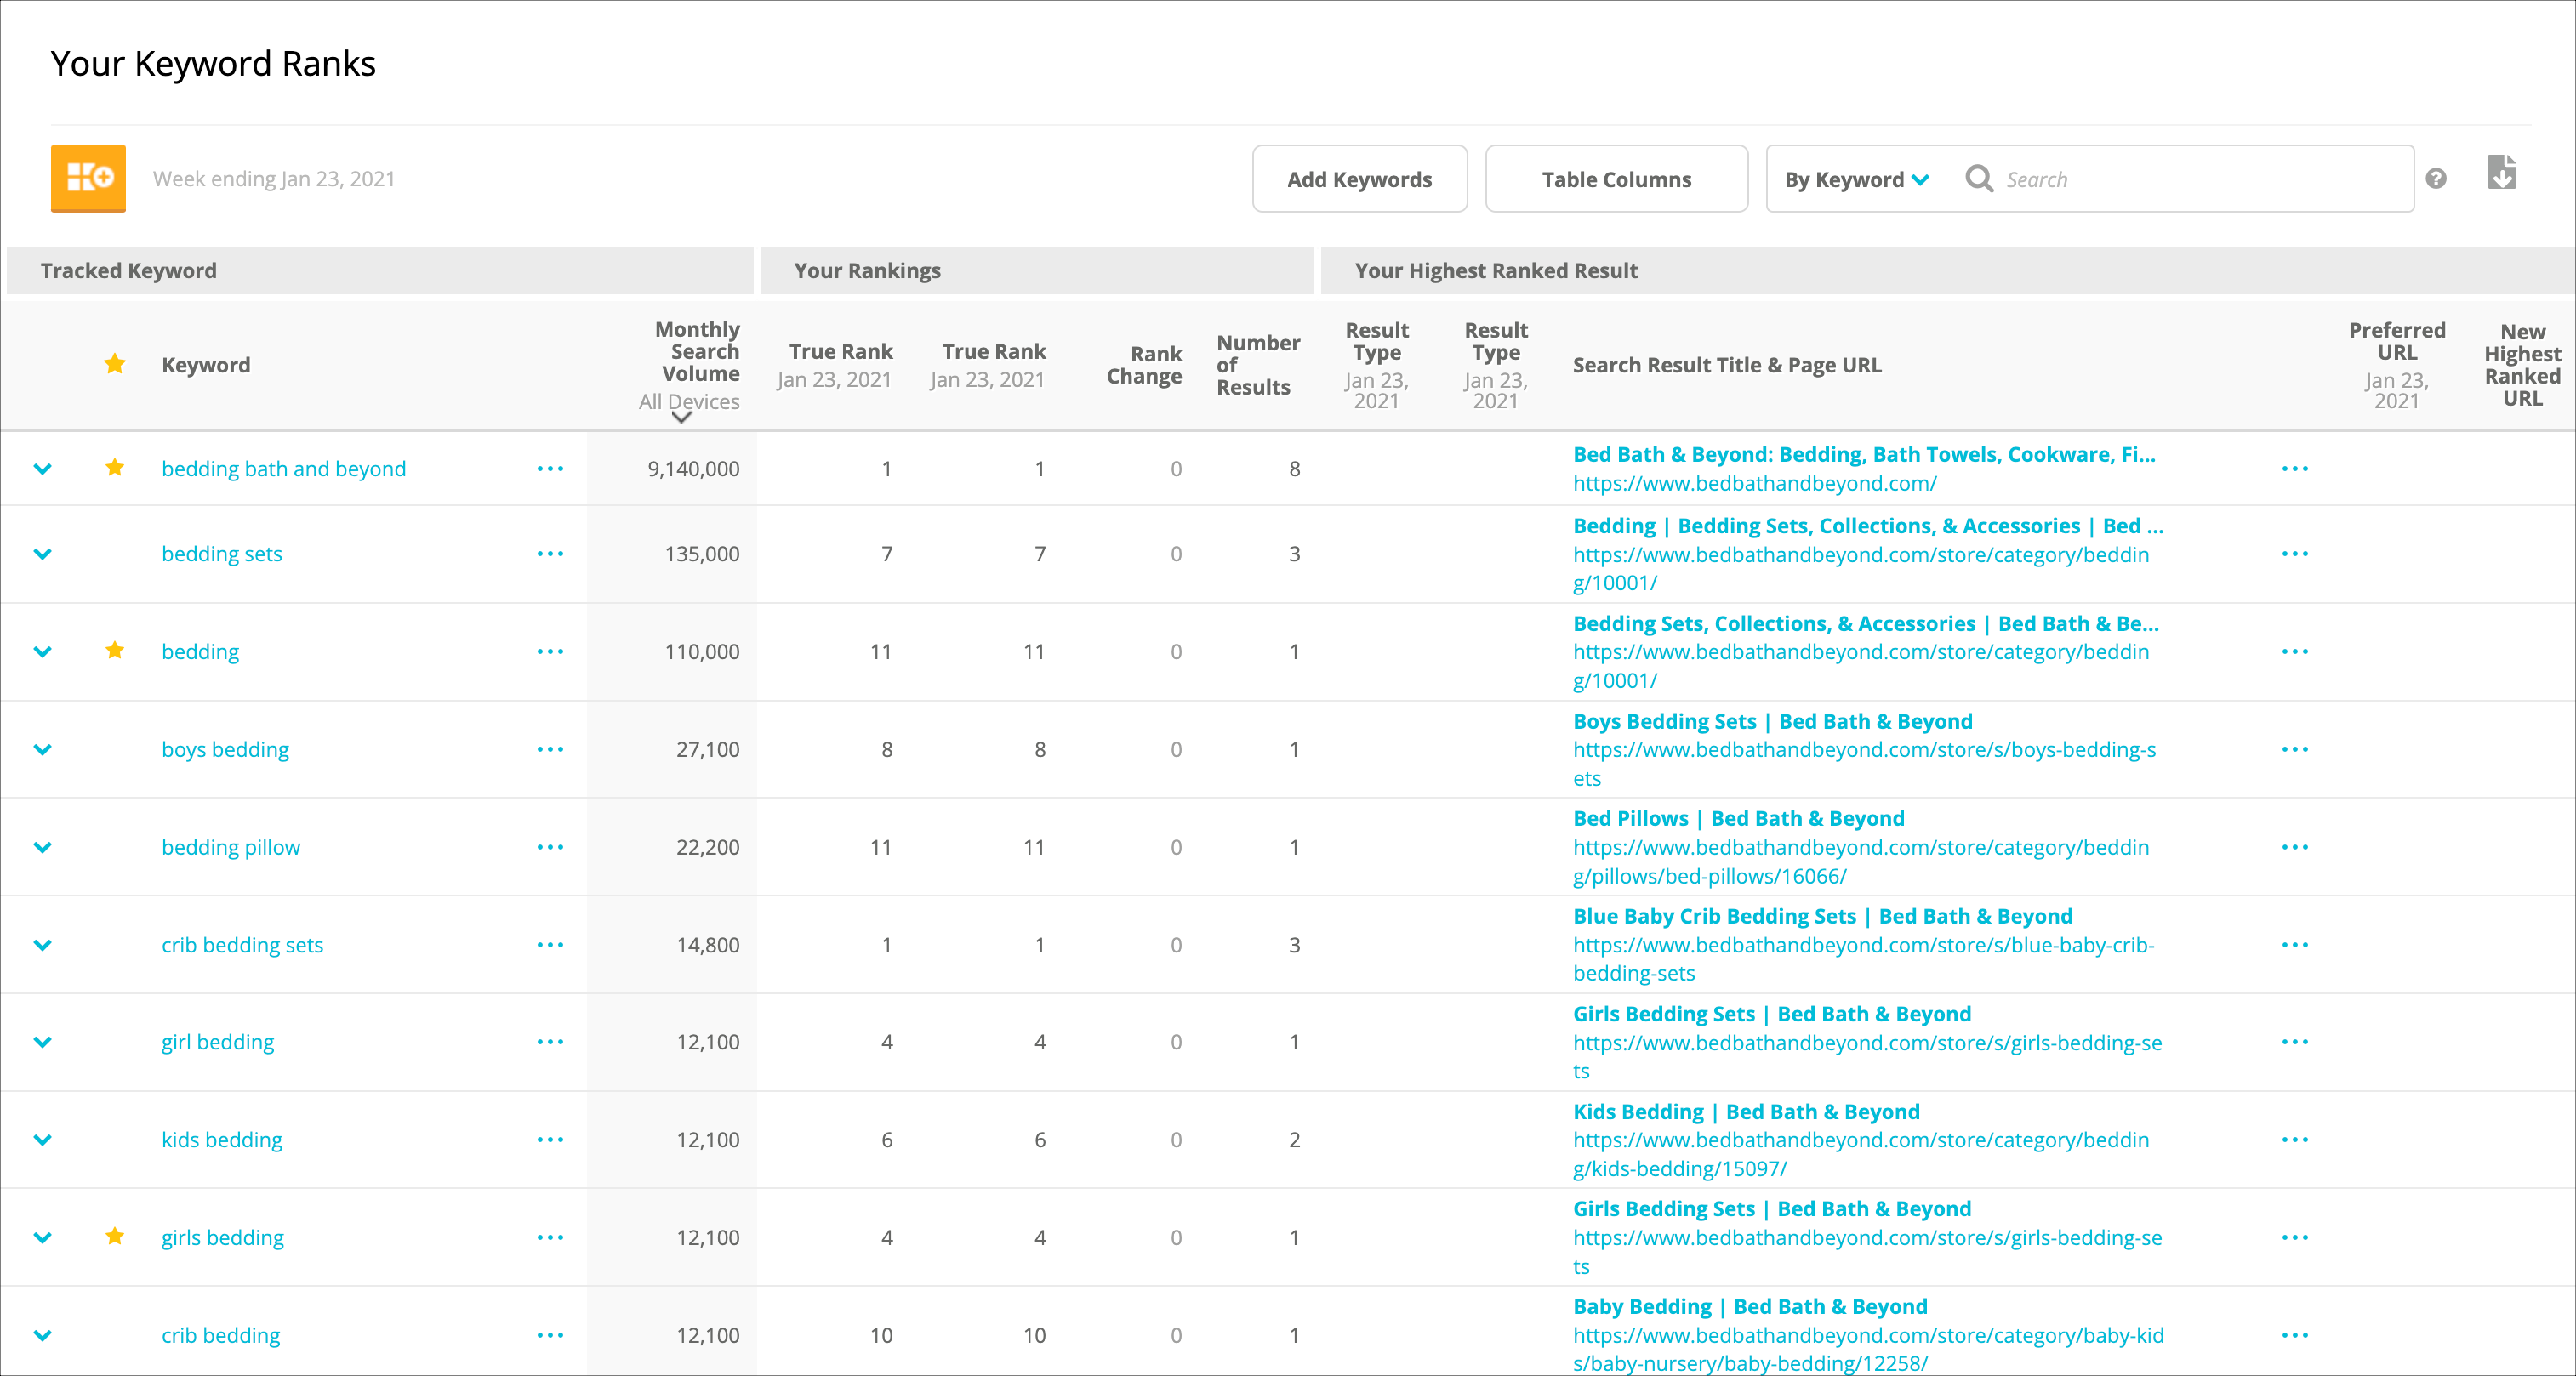Expand the bedding pillow row

[42, 848]
